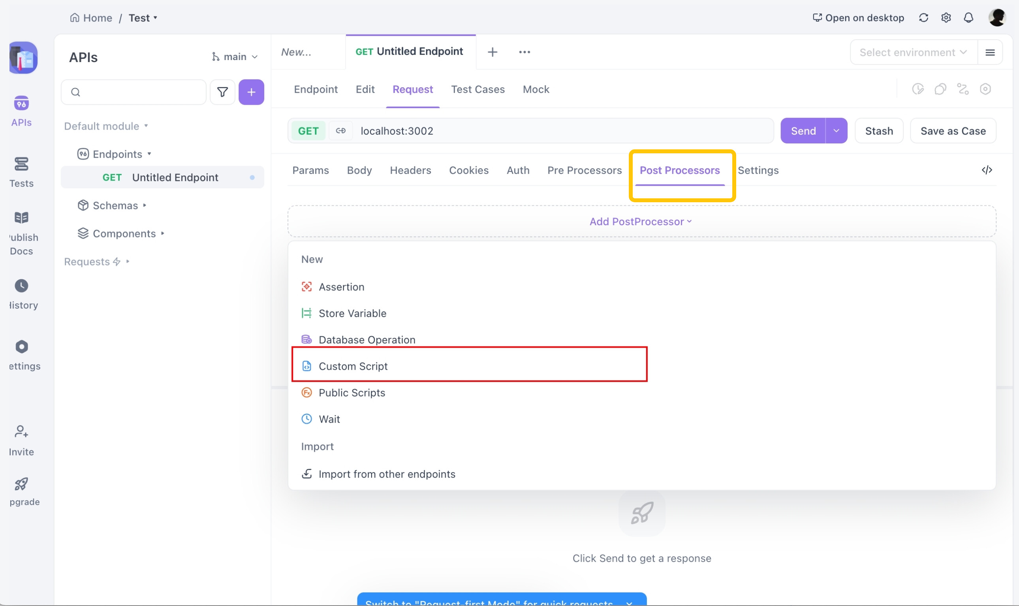Viewport: 1019px width, 606px height.
Task: Click the purple plus add button
Action: [x=251, y=92]
